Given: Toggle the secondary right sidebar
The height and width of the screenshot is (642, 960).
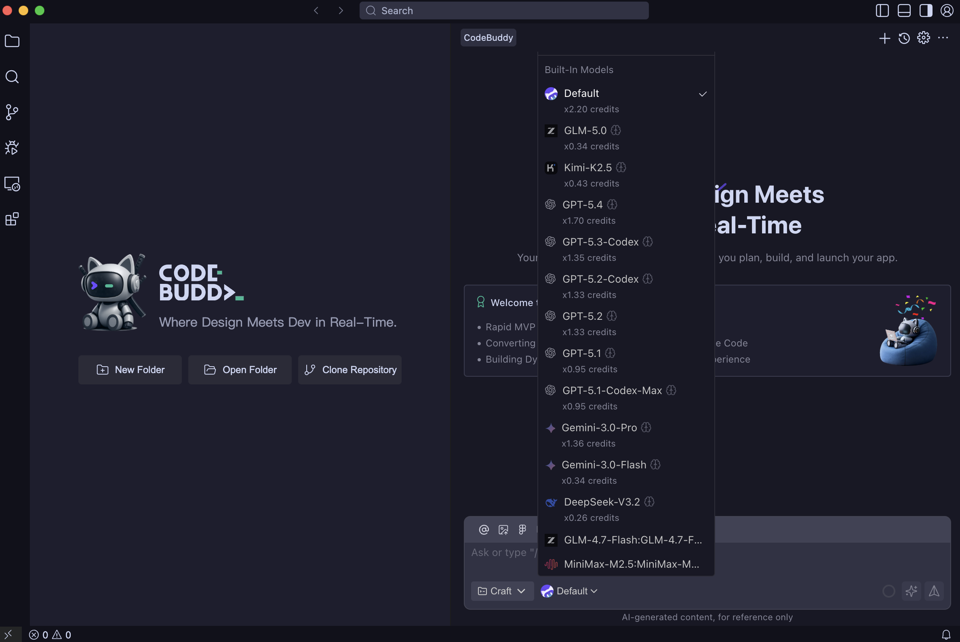Looking at the screenshot, I should pos(925,10).
